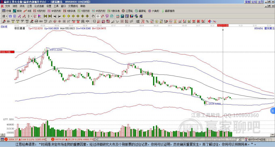The width and height of the screenshot is (275, 147).
Task: Click the 日K线 label
Action: 4,27
